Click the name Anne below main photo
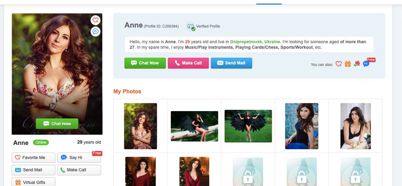Image resolution: width=402 pixels, height=186 pixels. tap(21, 143)
